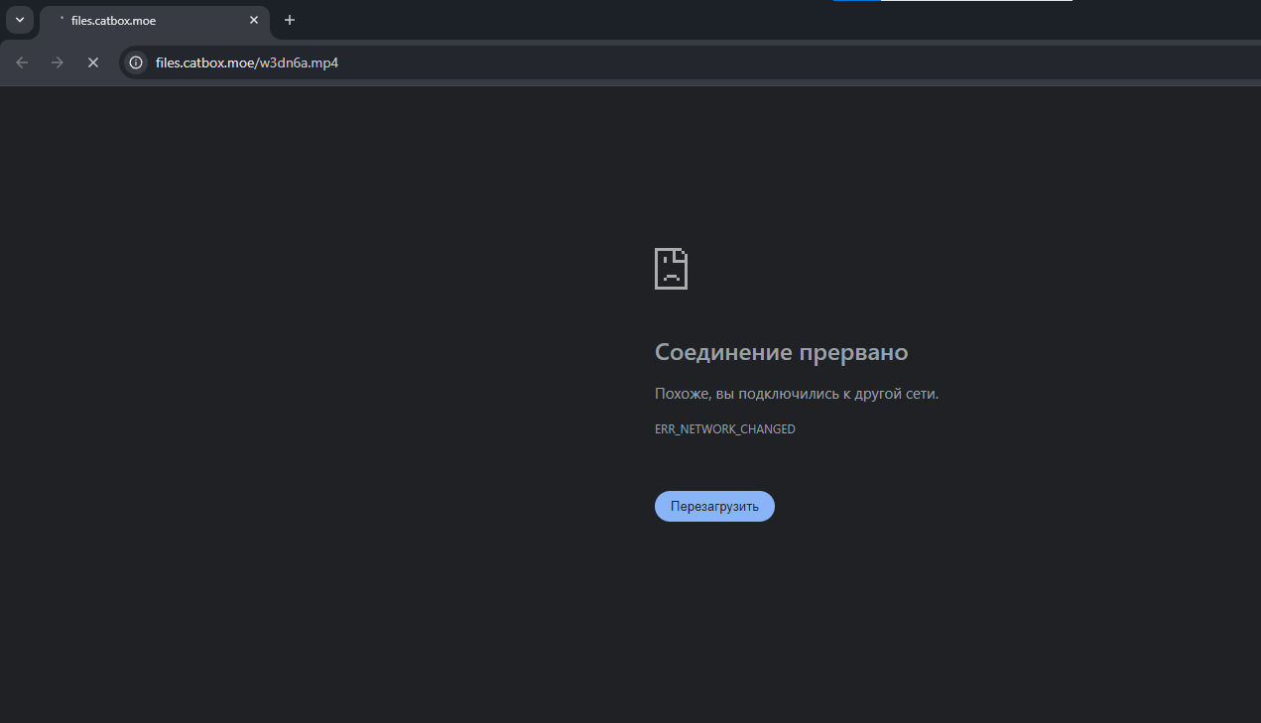Viewport: 1261px width, 723px height.
Task: Open the tab search chevron dropdown
Action: (x=19, y=20)
